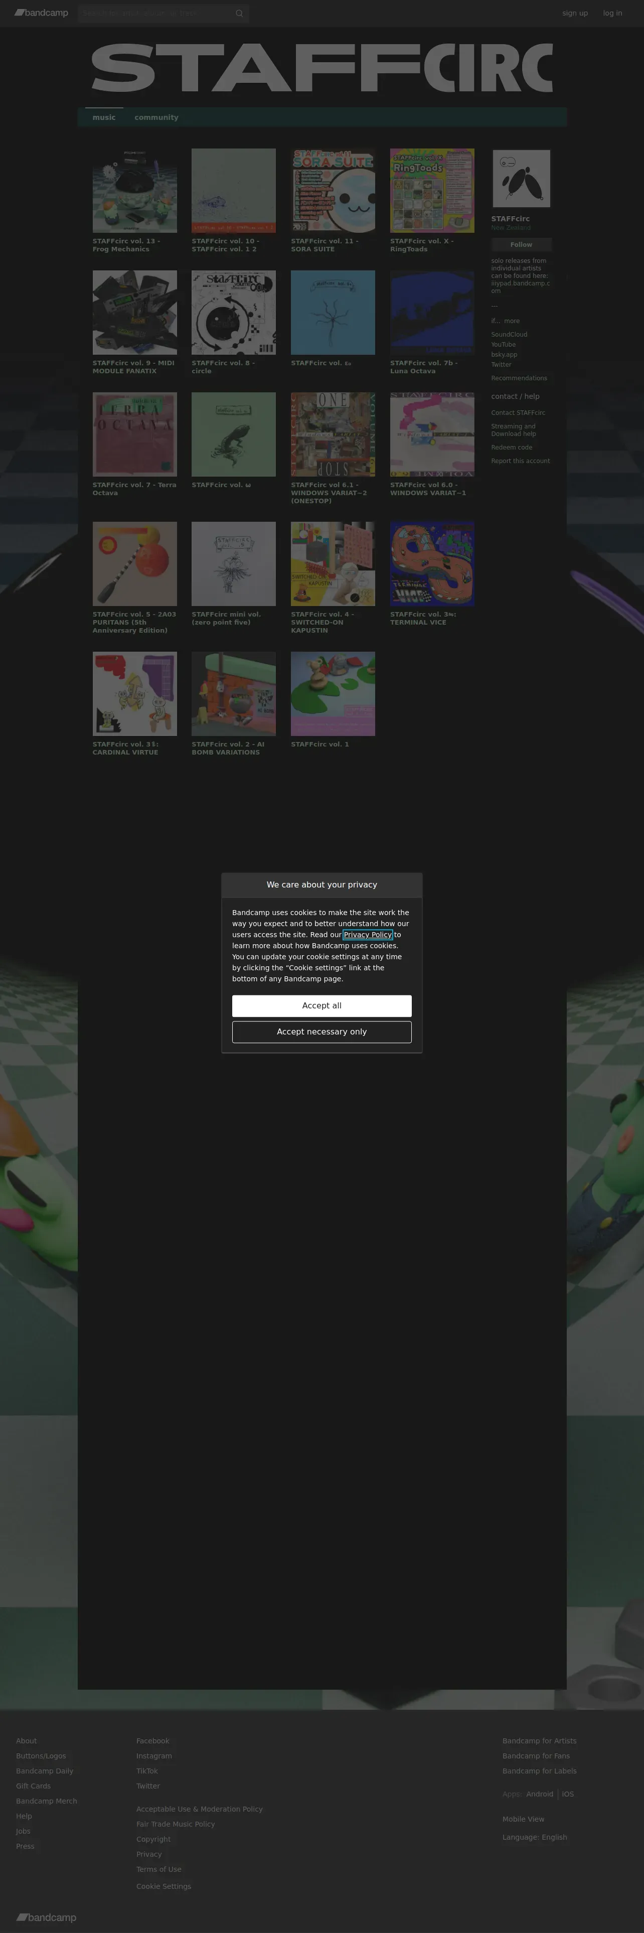
Task: Open the sidebar Twitter link under bsky.app
Action: [502, 365]
